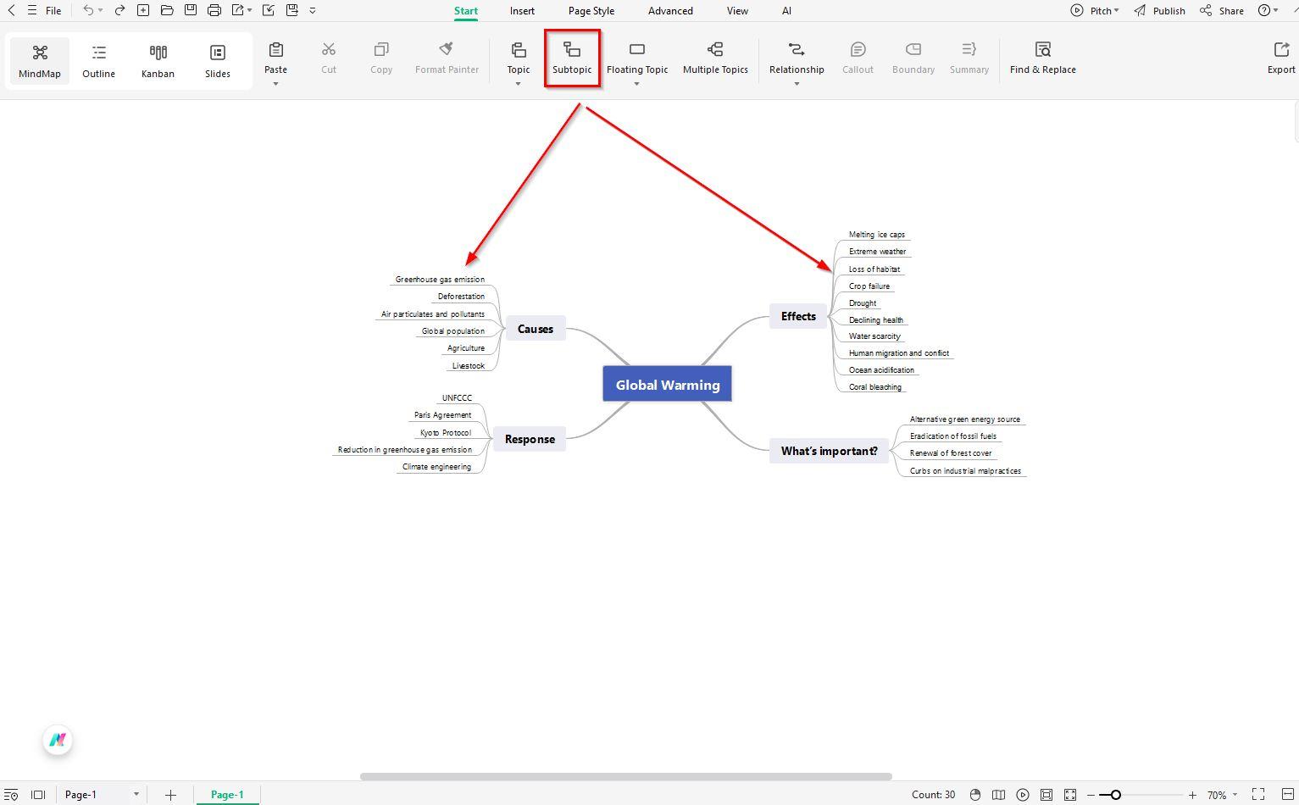This screenshot has width=1299, height=805.
Task: Switch to the Advanced tab
Action: (670, 11)
